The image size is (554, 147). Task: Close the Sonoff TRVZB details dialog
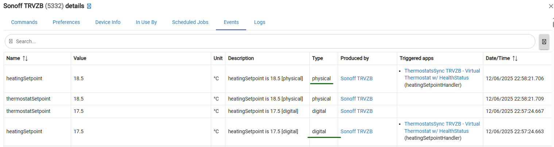coord(551,6)
